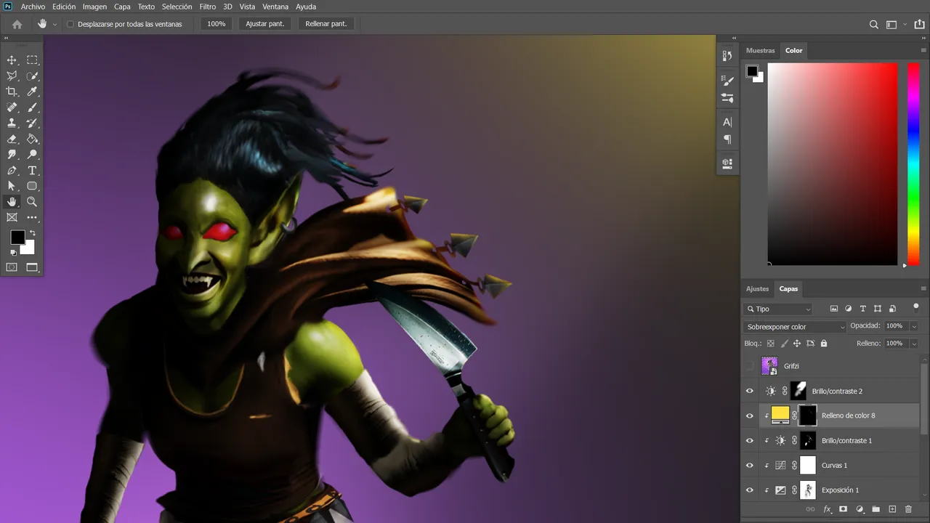Show the Grifzi layer visibility
Viewport: 930px width, 523px height.
(x=750, y=366)
